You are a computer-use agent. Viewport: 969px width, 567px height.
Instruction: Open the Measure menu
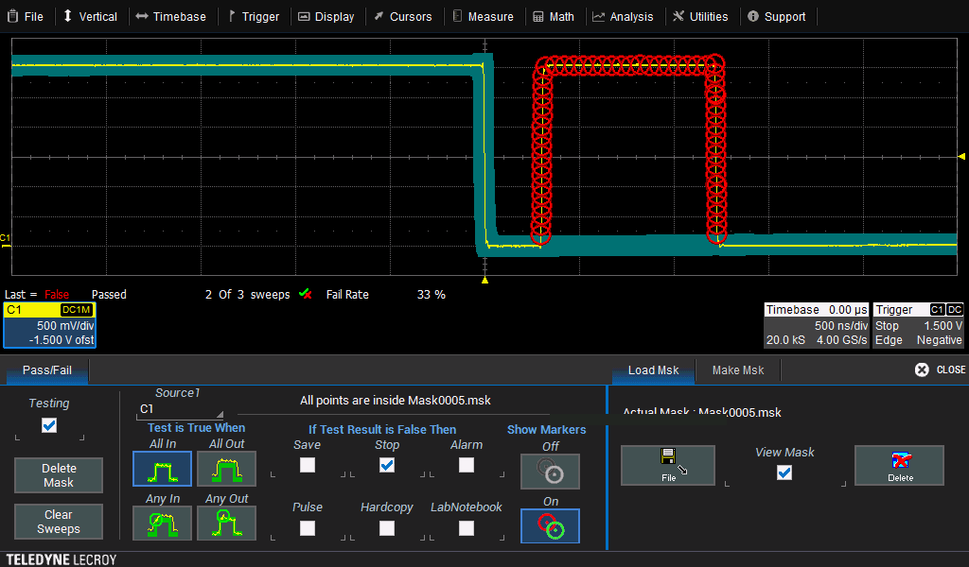pos(483,16)
